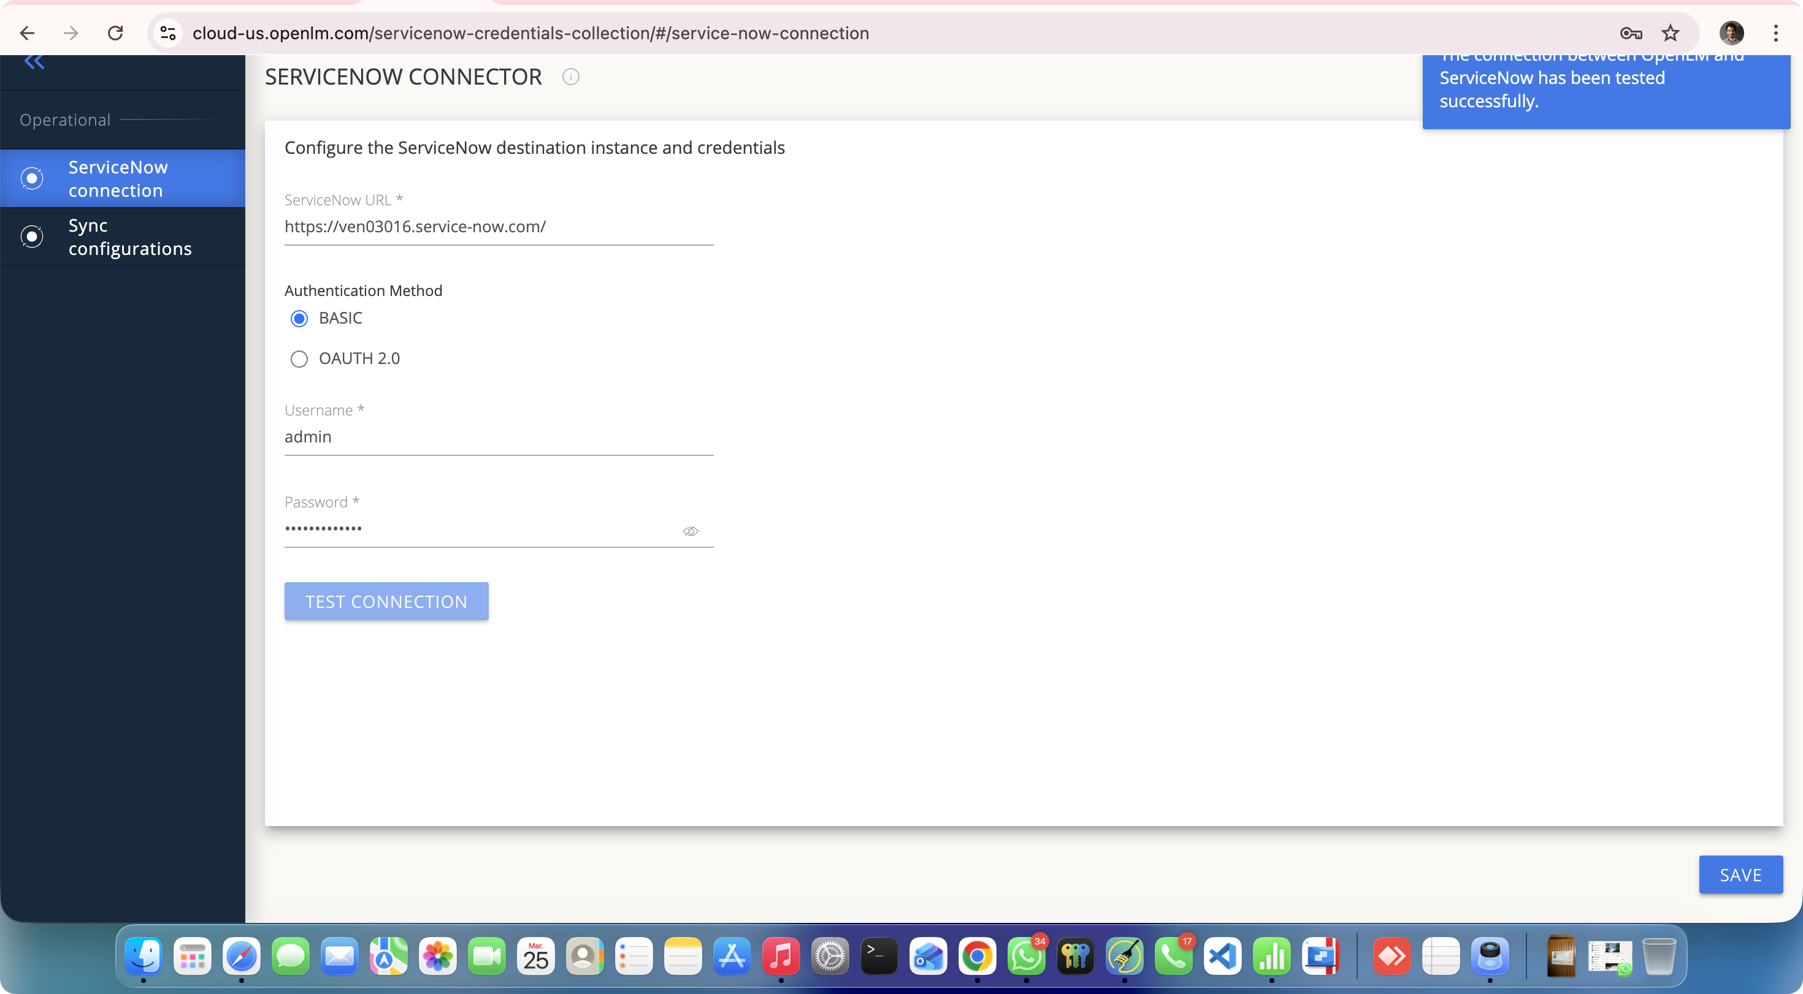Image resolution: width=1803 pixels, height=994 pixels.
Task: Click the Chrome profile avatar icon
Action: point(1732,33)
